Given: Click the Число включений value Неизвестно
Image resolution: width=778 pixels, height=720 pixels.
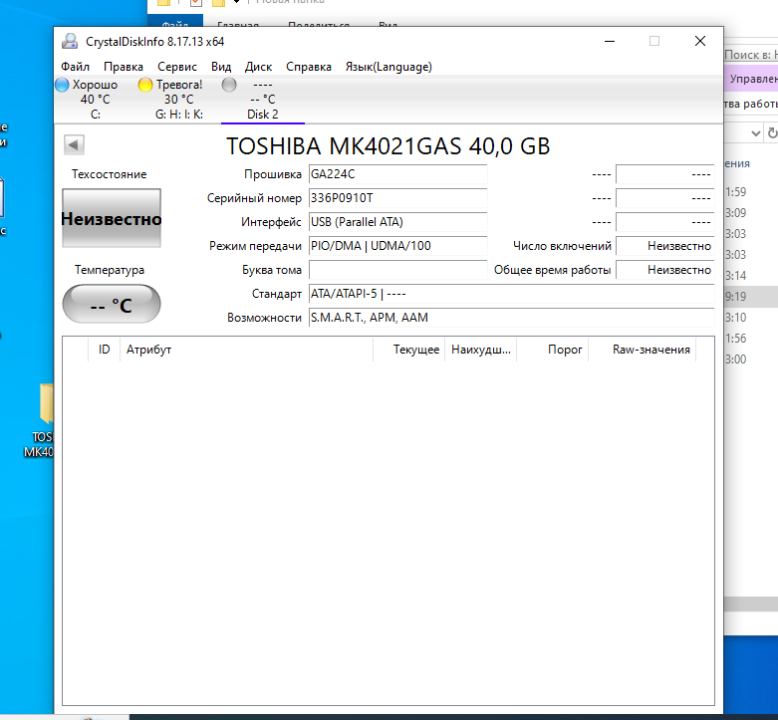Looking at the screenshot, I should 664,245.
